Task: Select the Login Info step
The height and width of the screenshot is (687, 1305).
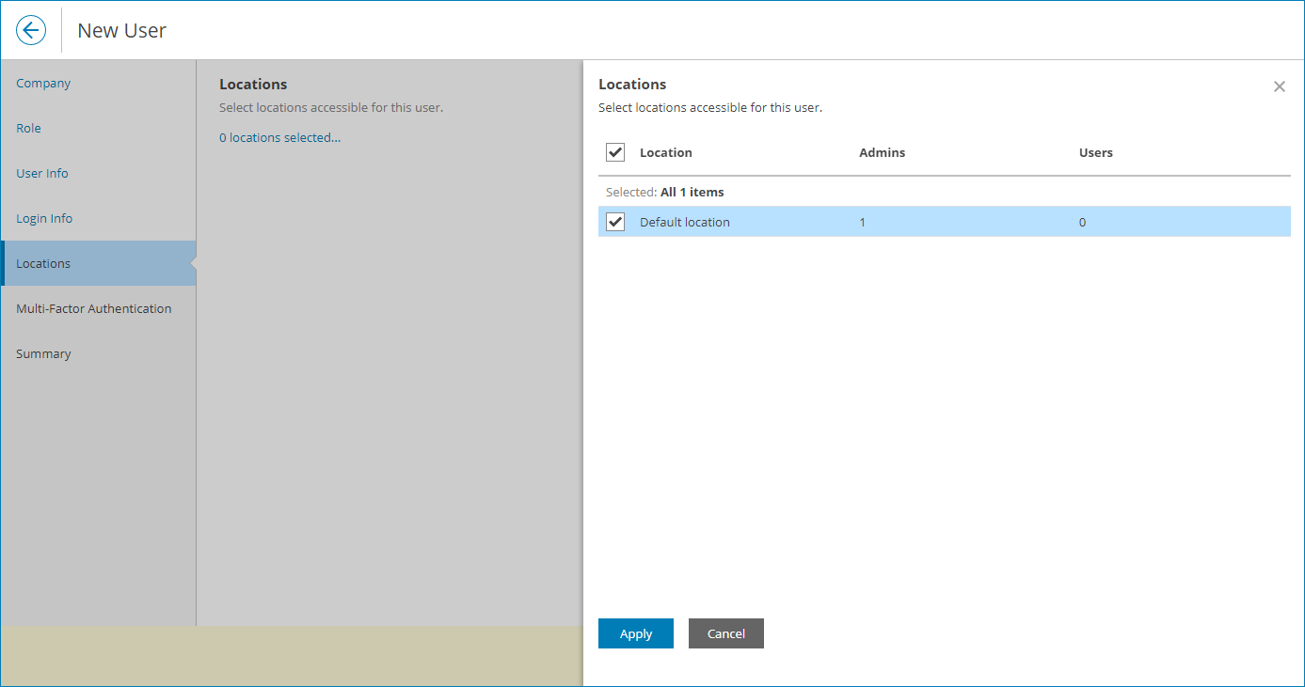Action: 44,219
